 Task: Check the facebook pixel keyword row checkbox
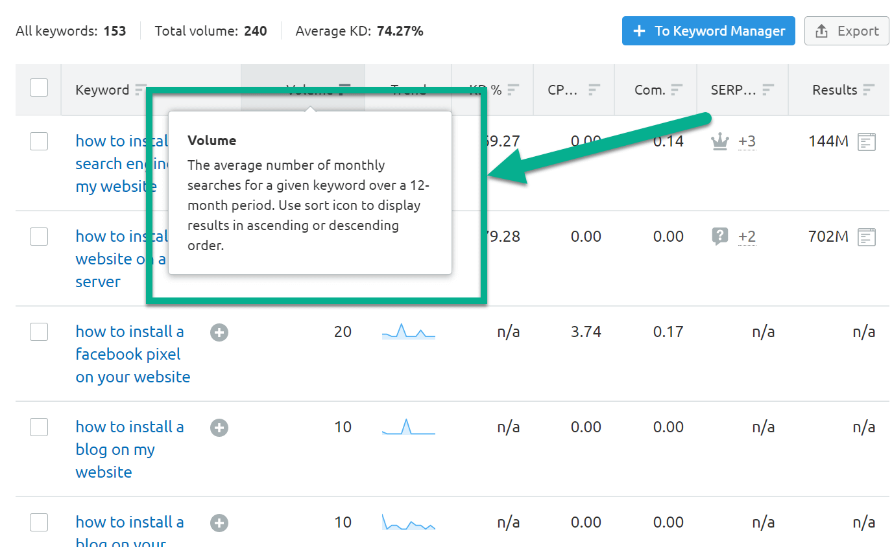coord(39,332)
